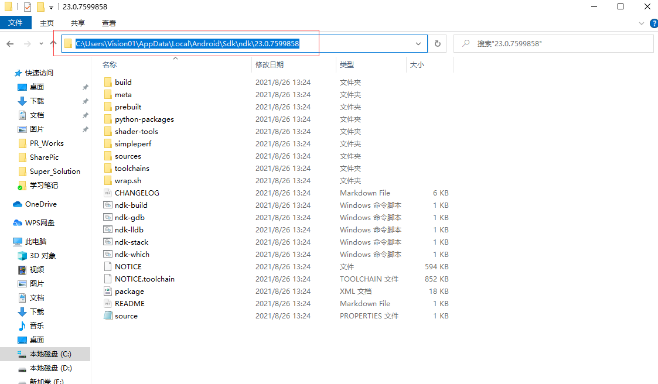Viewport: 658px width, 384px height.
Task: Click the 6 KB size of CHANGELOG
Action: point(441,193)
